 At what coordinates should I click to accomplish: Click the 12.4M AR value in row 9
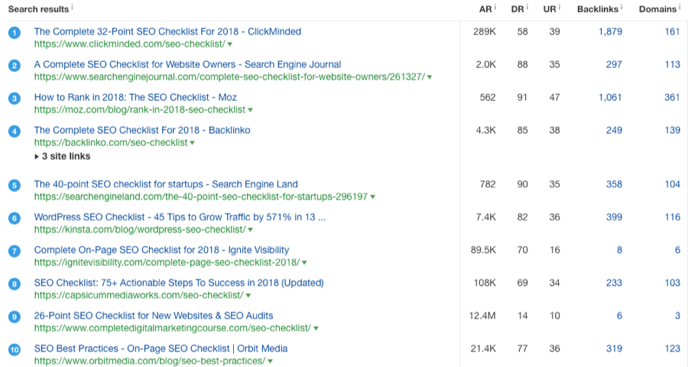coord(482,316)
